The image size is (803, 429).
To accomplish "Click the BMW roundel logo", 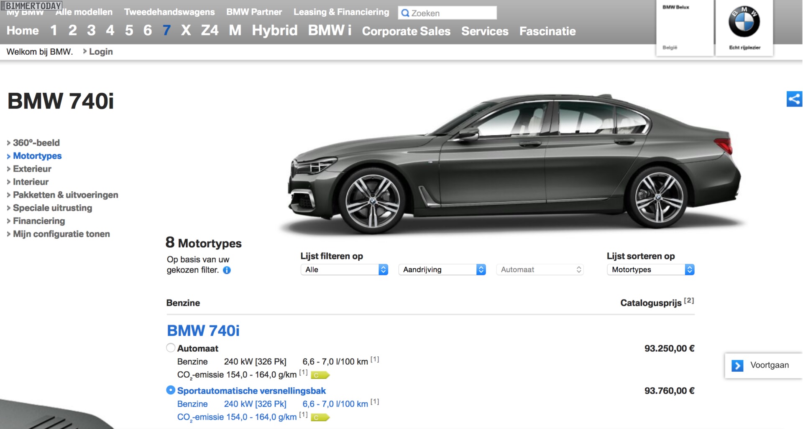I will point(744,22).
